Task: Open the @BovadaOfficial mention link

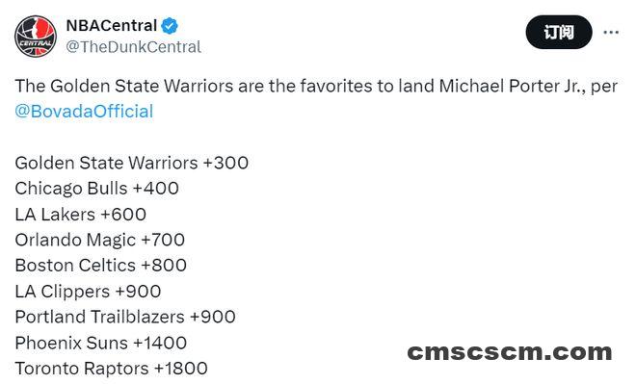Action: pyautogui.click(x=84, y=112)
